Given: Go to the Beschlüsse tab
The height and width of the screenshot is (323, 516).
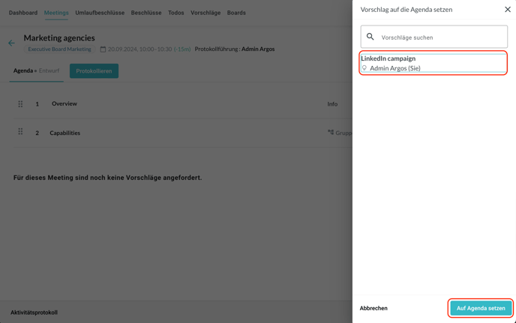Looking at the screenshot, I should (x=146, y=13).
